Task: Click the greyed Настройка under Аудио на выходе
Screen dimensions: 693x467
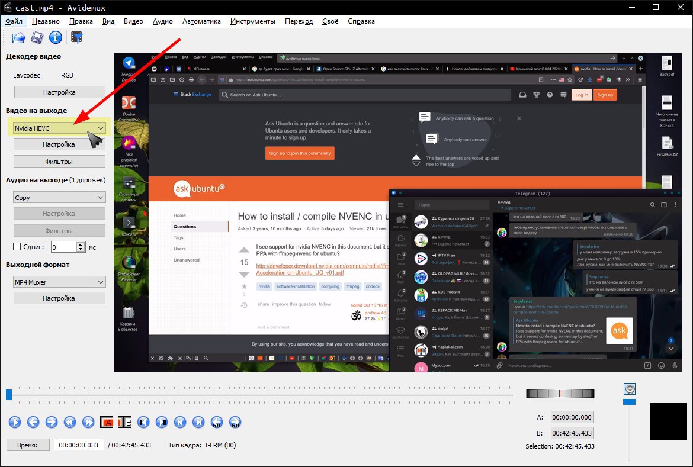Action: pyautogui.click(x=59, y=214)
